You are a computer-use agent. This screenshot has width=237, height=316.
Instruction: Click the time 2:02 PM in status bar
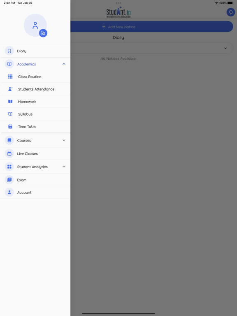coord(9,3)
